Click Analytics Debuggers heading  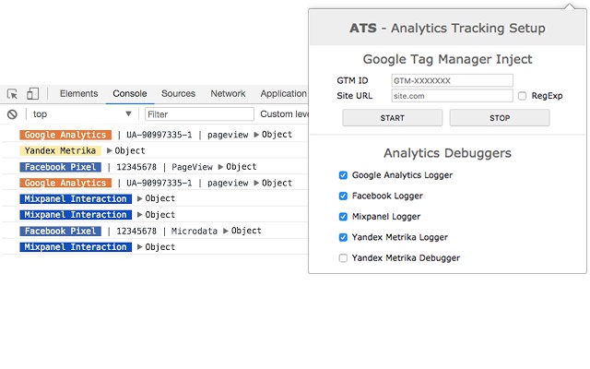[447, 153]
